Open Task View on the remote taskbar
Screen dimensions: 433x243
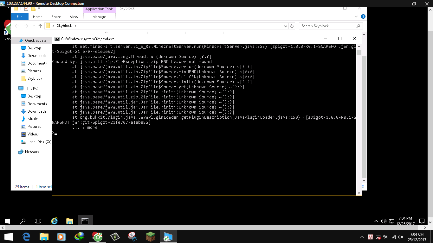click(x=38, y=221)
